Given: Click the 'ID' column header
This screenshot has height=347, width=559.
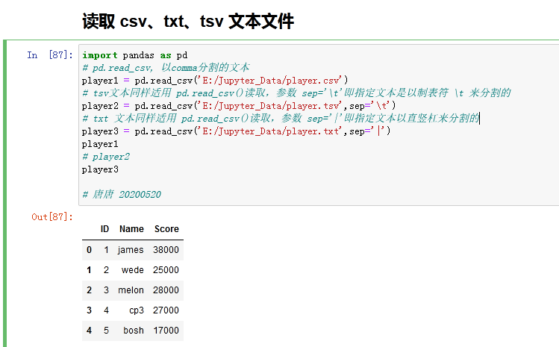Looking at the screenshot, I should (x=104, y=229).
